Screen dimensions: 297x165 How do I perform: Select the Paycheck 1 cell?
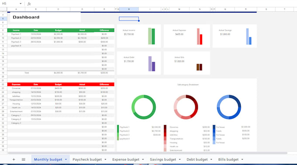[x=16, y=34]
